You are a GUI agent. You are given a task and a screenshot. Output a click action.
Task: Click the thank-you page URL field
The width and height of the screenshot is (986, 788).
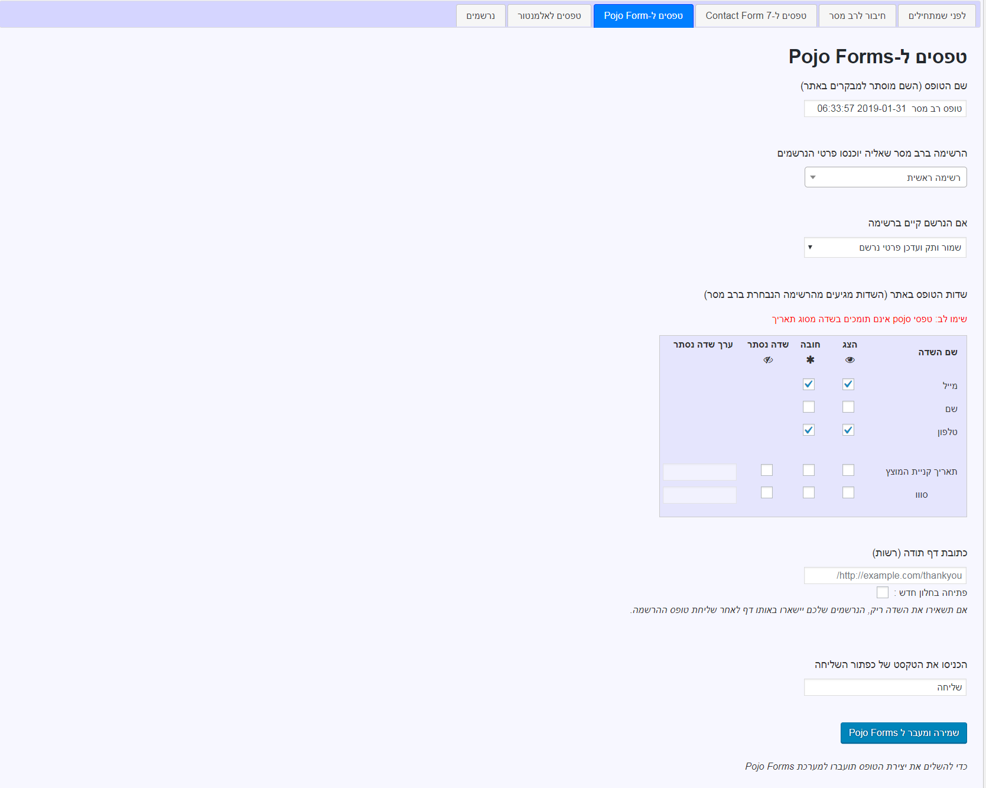pyautogui.click(x=885, y=576)
